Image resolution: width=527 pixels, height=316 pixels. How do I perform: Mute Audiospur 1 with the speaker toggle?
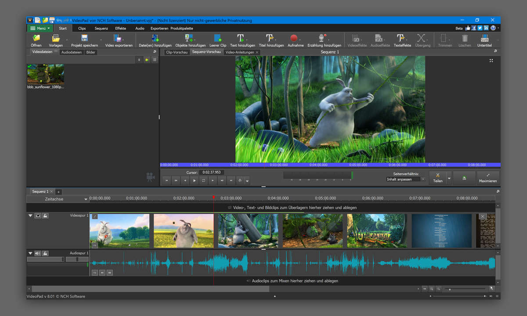38,253
